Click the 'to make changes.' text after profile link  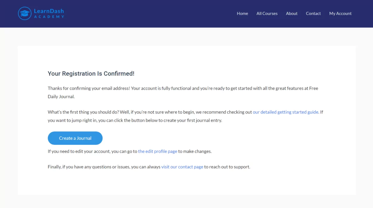(195, 151)
